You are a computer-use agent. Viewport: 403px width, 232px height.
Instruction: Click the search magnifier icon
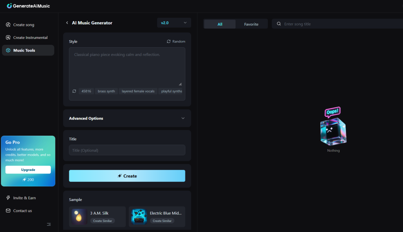point(279,24)
